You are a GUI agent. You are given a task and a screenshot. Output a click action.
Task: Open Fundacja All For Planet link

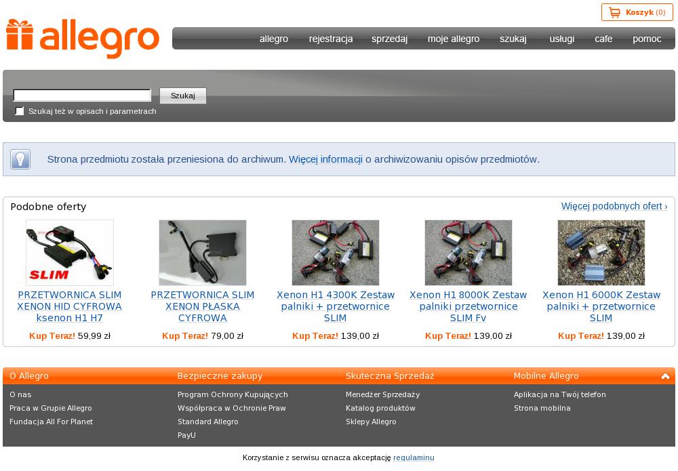pos(51,422)
